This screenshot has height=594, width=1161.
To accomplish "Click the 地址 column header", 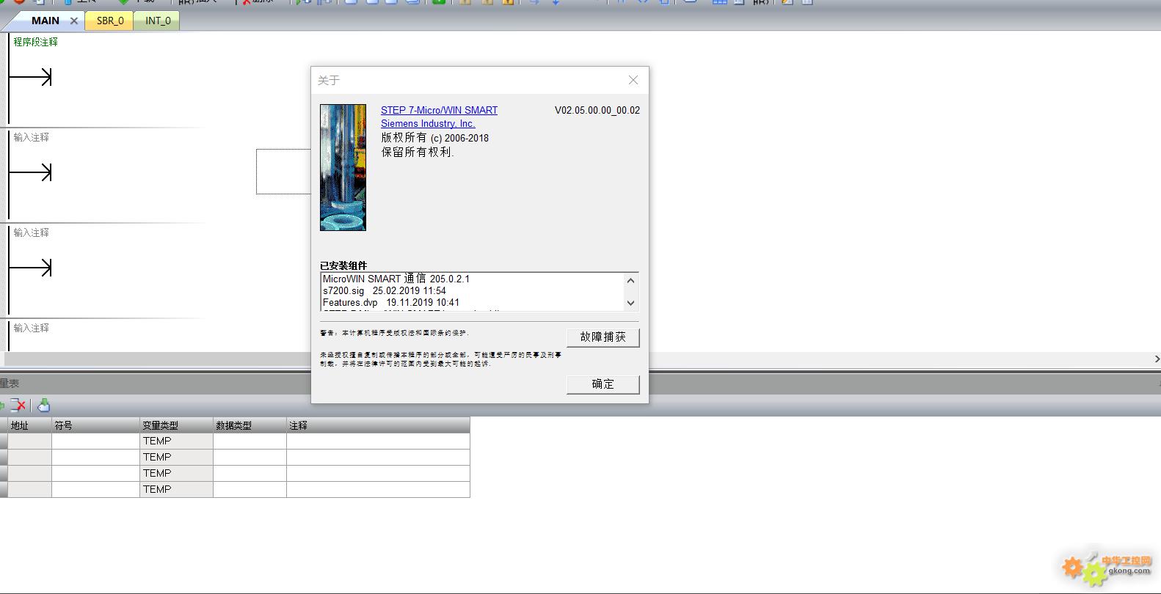I will coord(29,425).
